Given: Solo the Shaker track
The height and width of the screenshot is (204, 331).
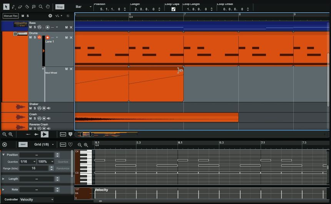Looking at the screenshot, I should coord(35,108).
